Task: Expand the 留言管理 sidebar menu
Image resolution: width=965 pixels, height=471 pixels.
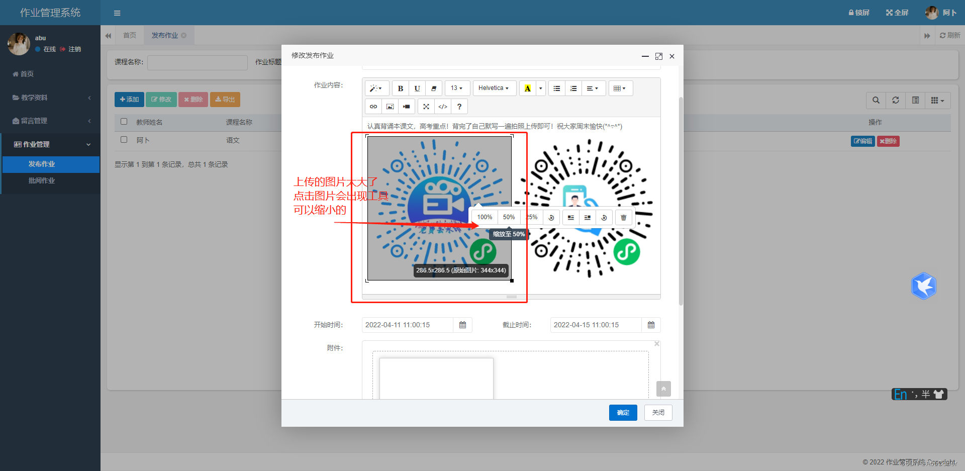Action: [x=50, y=121]
